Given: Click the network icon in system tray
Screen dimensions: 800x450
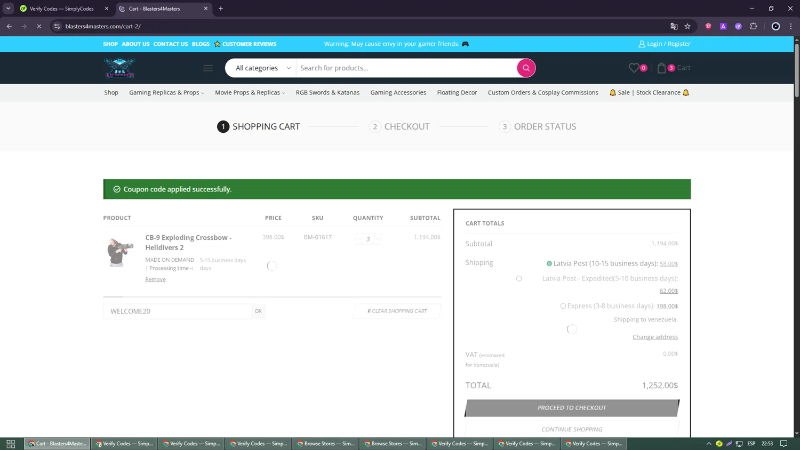Looking at the screenshot, I should click(739, 444).
